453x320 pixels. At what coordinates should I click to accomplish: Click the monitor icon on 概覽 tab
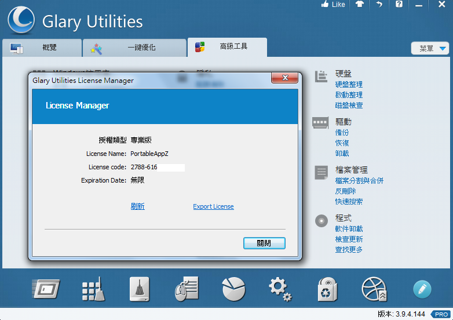click(16, 48)
